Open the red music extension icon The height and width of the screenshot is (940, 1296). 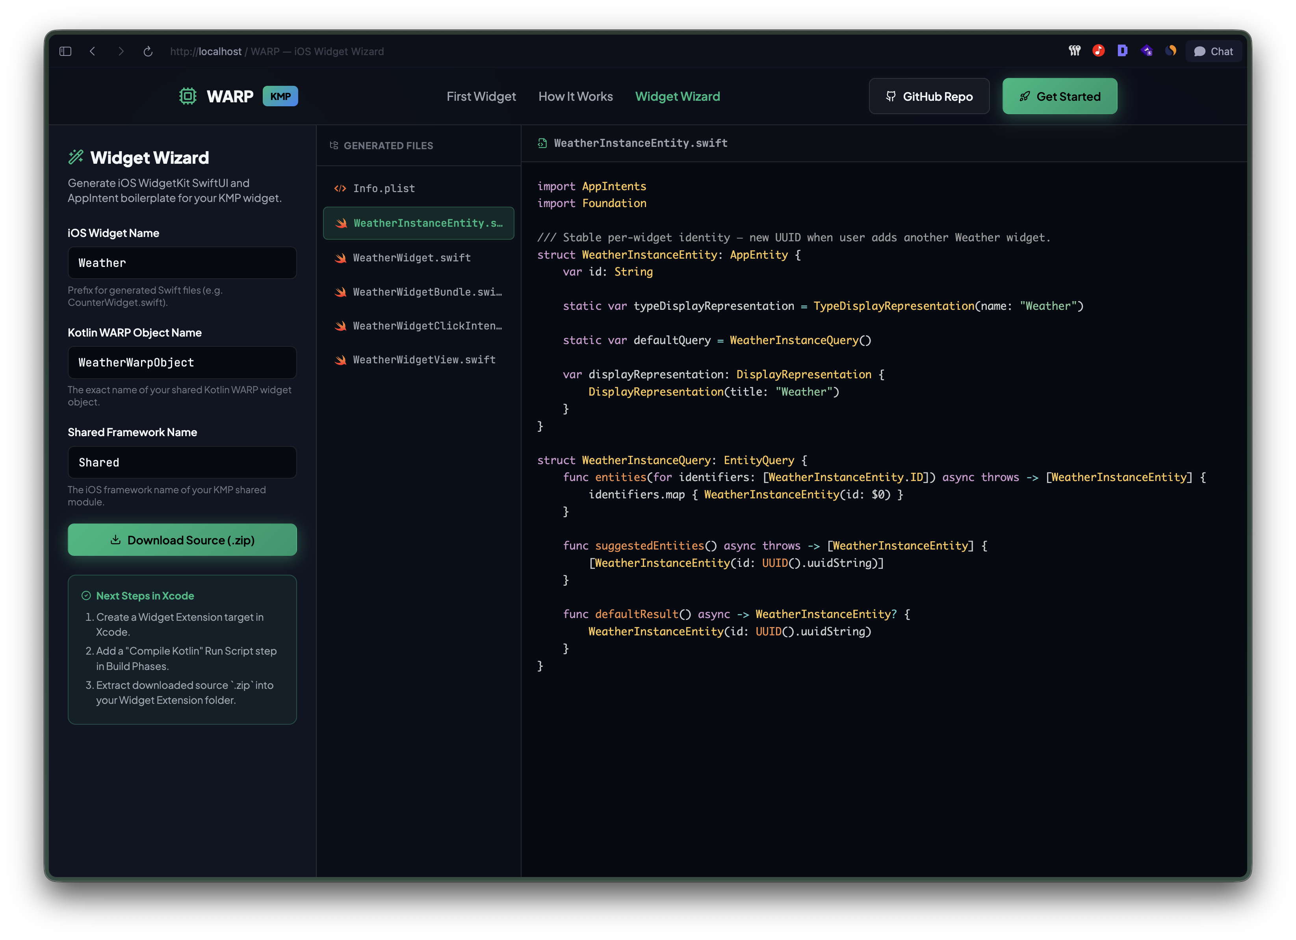click(1098, 51)
